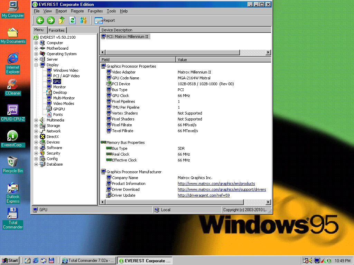Click the Up one level toolbar icon
The height and width of the screenshot is (265, 354).
click(62, 20)
